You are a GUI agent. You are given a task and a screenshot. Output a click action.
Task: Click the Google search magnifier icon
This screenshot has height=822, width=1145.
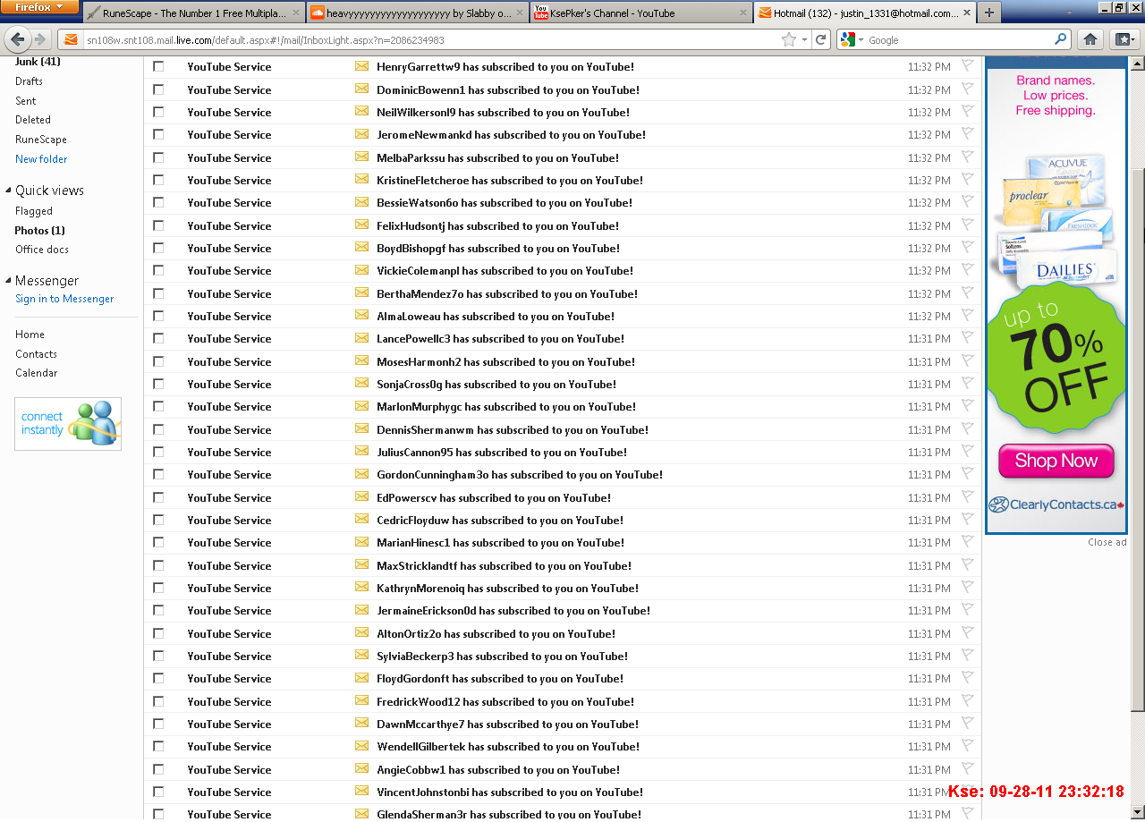1060,39
